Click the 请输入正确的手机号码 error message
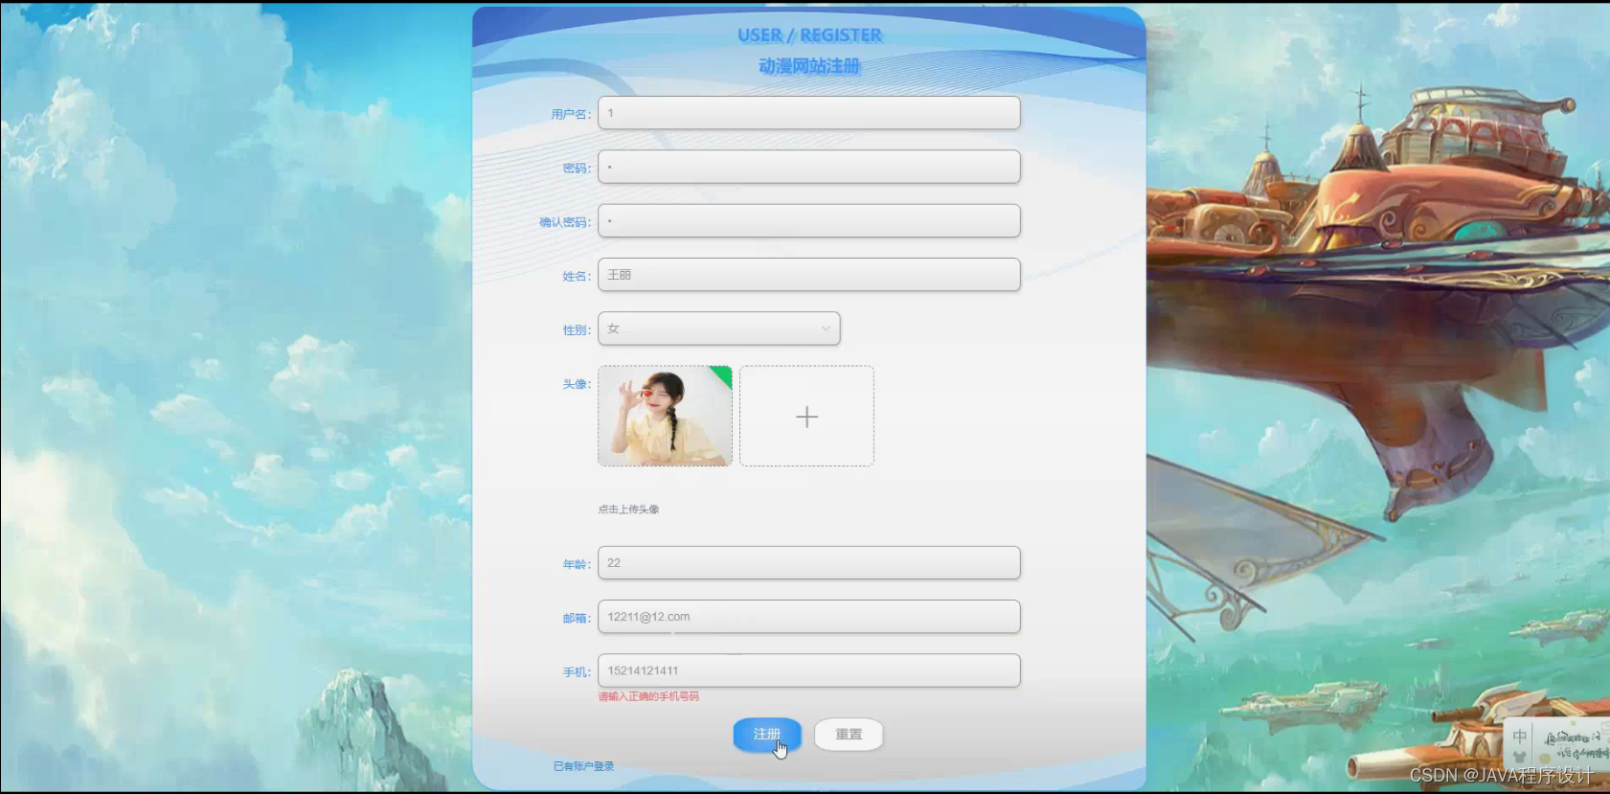 pos(648,696)
